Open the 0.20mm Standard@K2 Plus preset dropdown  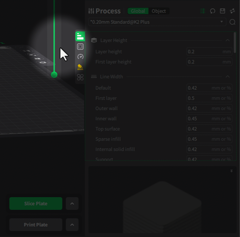coord(157,22)
